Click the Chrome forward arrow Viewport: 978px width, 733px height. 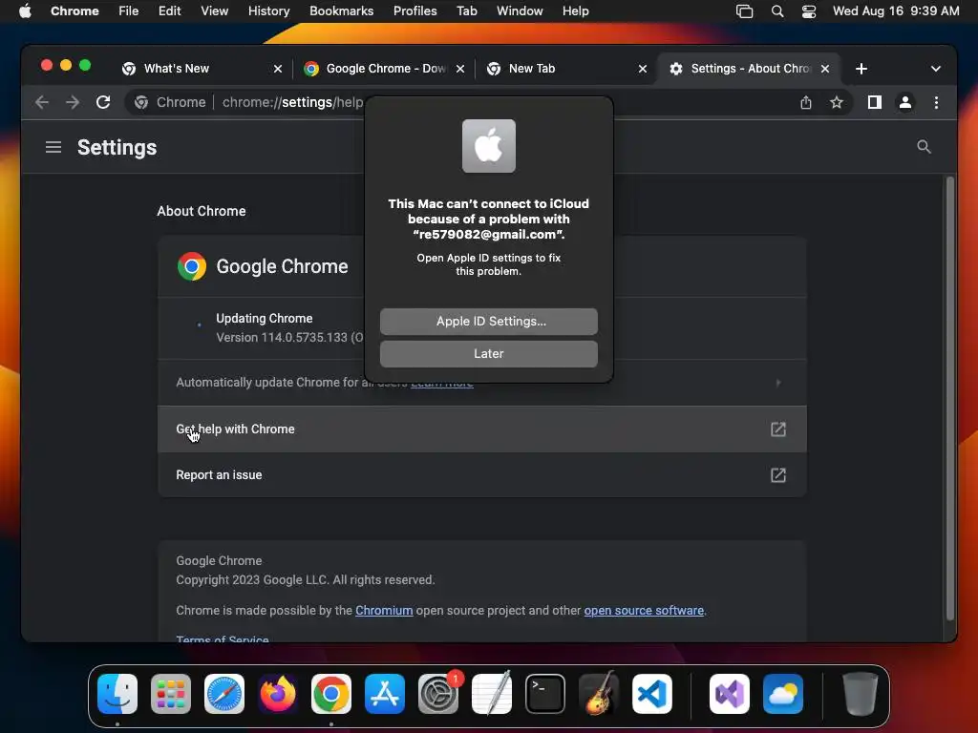click(x=73, y=102)
